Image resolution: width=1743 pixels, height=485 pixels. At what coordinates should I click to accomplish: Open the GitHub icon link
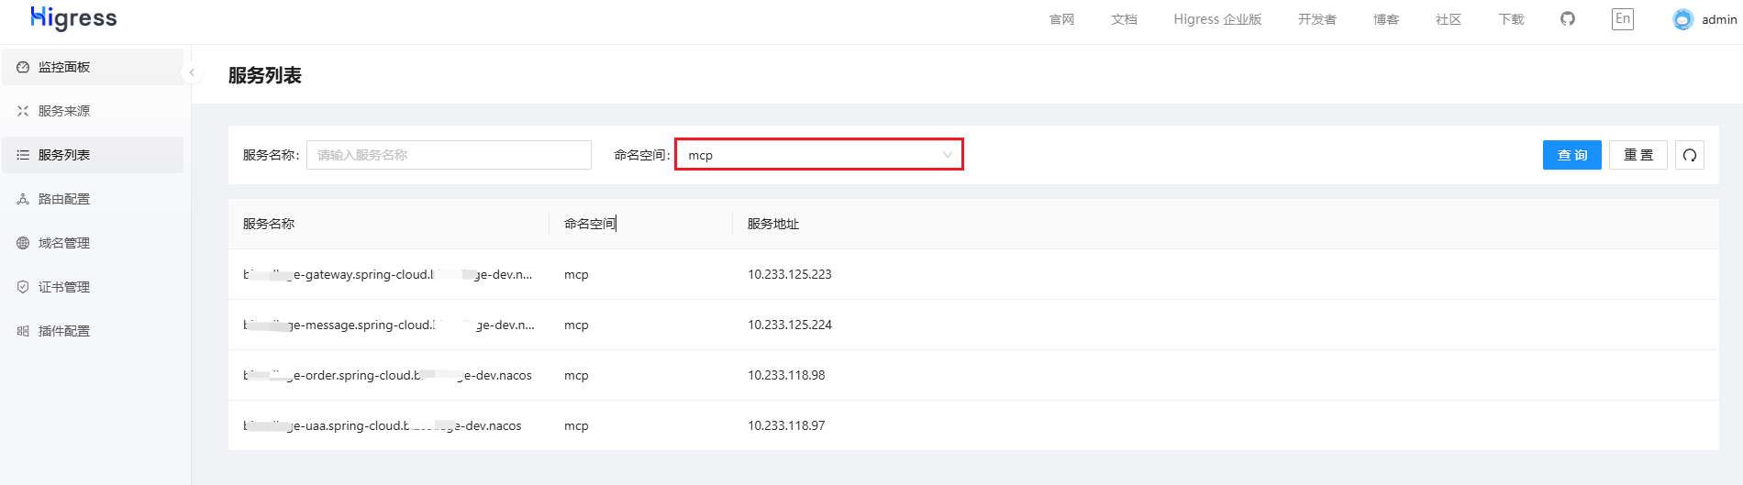[x=1568, y=19]
